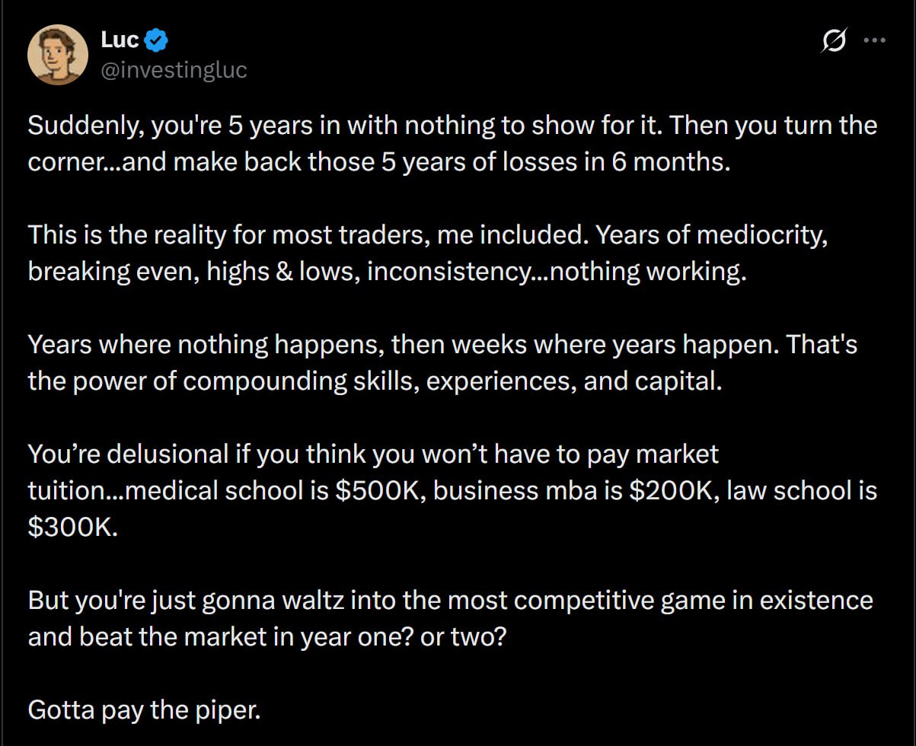Image resolution: width=916 pixels, height=746 pixels.
Task: Click the paragraph starting with "Suddenly, you're 5 years"
Action: pyautogui.click(x=452, y=145)
